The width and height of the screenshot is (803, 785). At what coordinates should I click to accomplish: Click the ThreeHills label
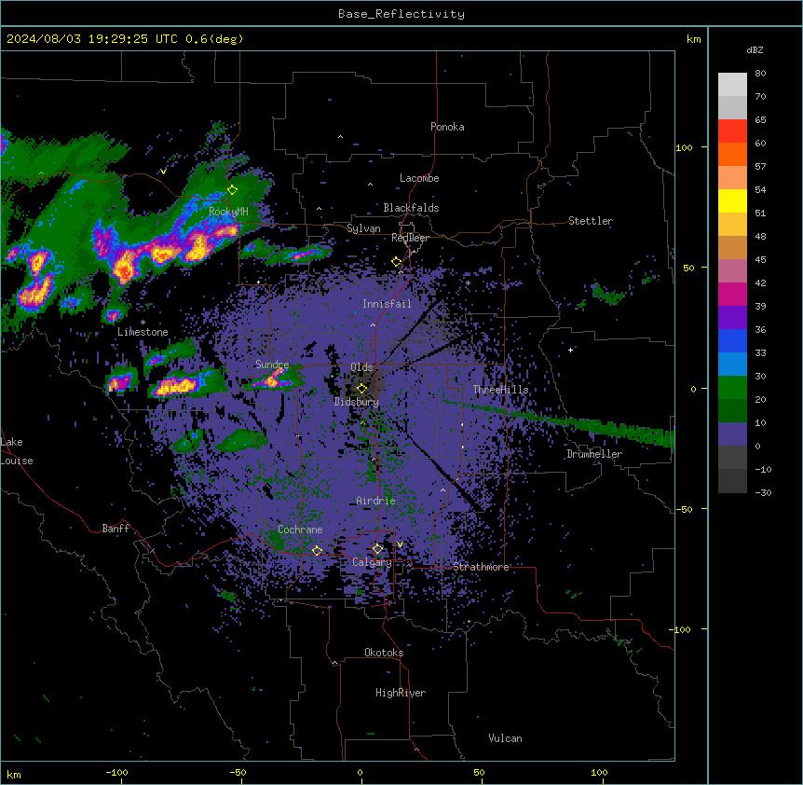click(500, 390)
